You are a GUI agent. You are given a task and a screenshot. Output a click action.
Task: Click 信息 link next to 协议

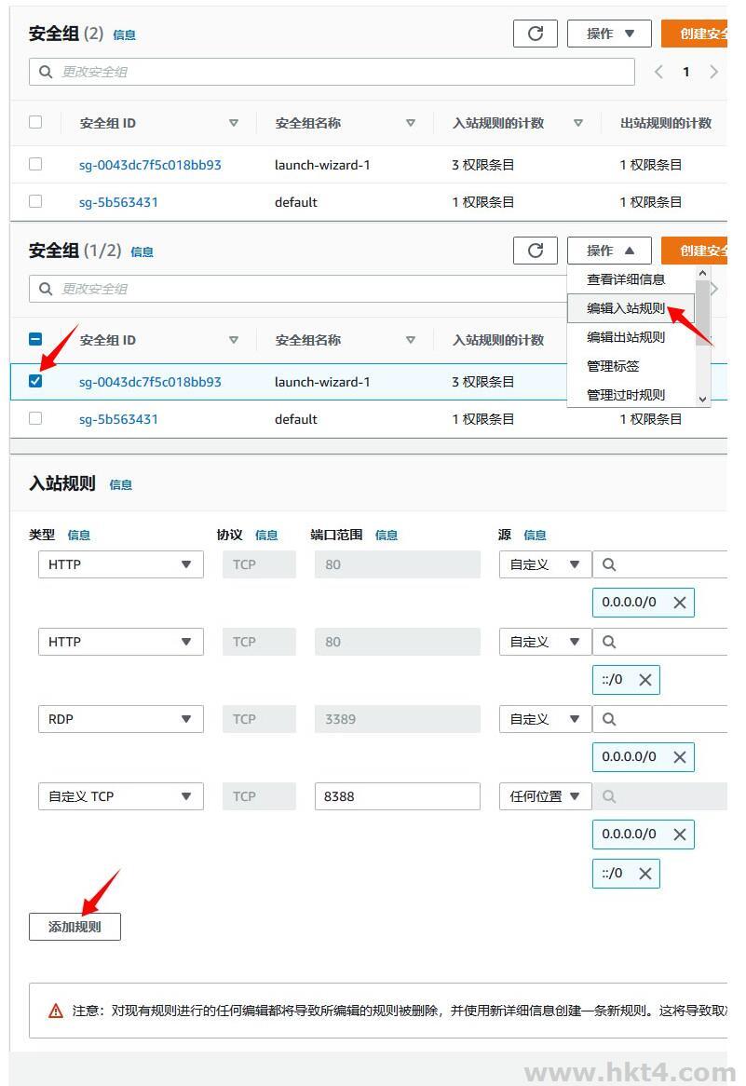[x=266, y=535]
